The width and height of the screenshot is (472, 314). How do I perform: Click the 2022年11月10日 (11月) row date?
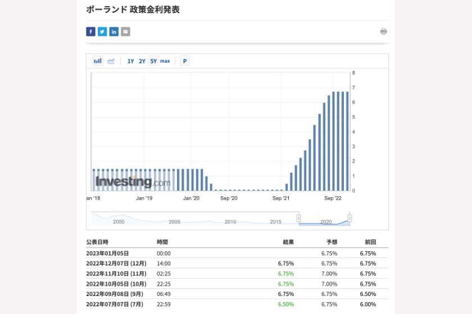coord(116,274)
